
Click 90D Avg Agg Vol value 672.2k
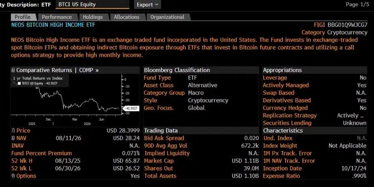[250, 146]
